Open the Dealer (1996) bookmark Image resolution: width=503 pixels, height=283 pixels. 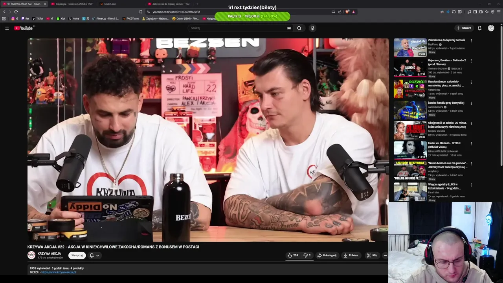click(x=185, y=18)
